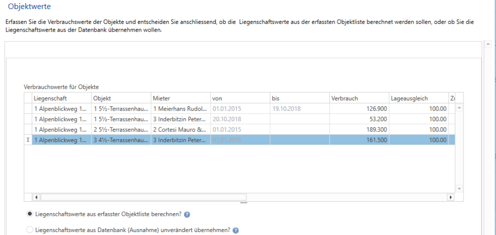Screen dimensions: 496x235
Task: Select the Verbrauch cell 189.300
Action: point(359,129)
